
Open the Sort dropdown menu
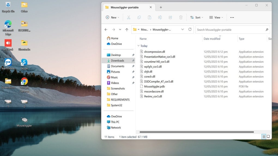point(197,17)
